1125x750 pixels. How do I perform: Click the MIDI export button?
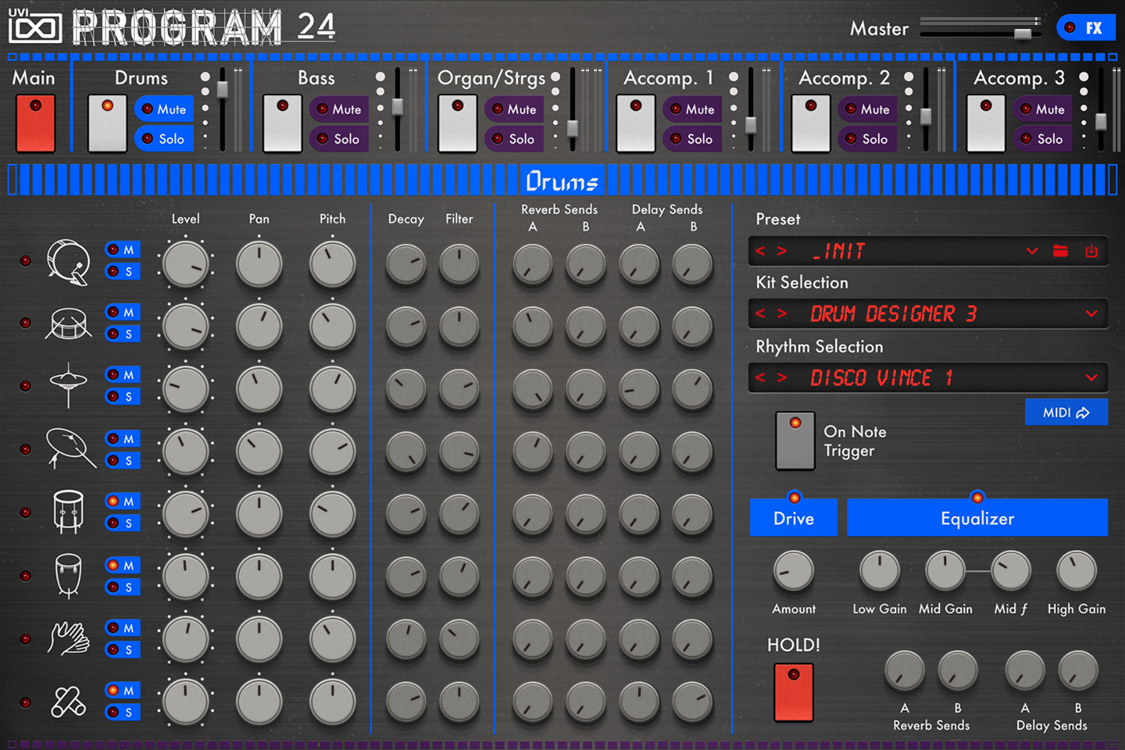[x=1066, y=412]
